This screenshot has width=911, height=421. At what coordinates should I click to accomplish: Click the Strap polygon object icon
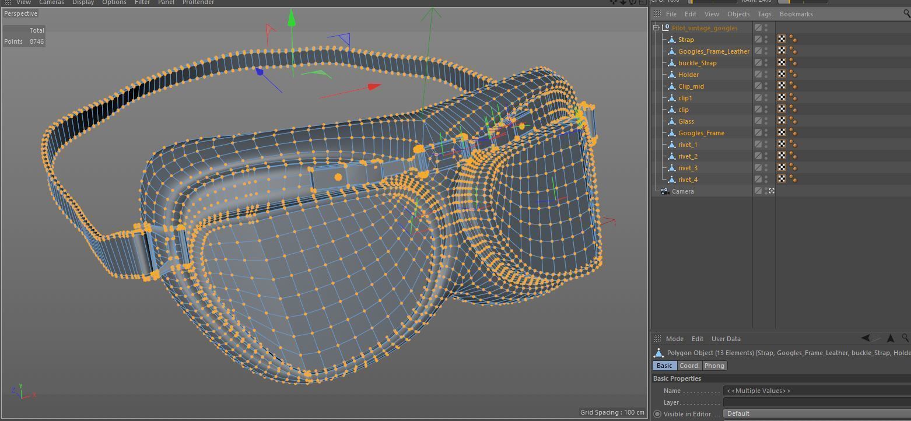(x=671, y=40)
